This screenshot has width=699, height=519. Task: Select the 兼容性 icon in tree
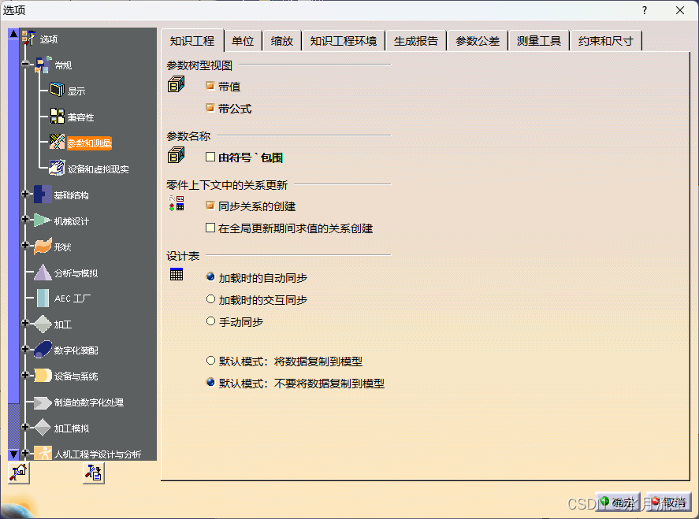tap(57, 117)
